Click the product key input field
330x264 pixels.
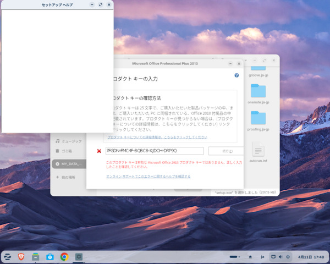coord(155,151)
